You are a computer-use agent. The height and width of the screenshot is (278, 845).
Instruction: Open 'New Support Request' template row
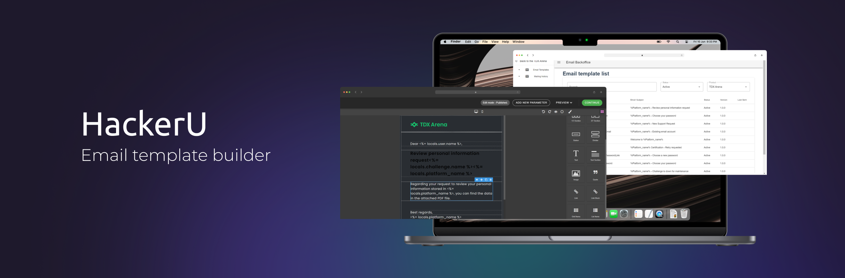coord(680,124)
